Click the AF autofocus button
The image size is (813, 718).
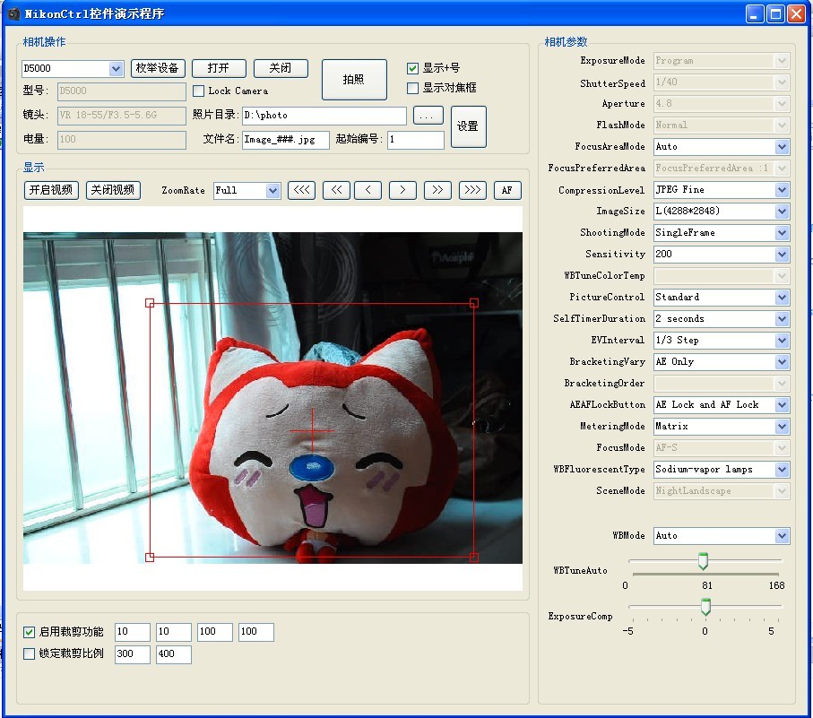(506, 190)
